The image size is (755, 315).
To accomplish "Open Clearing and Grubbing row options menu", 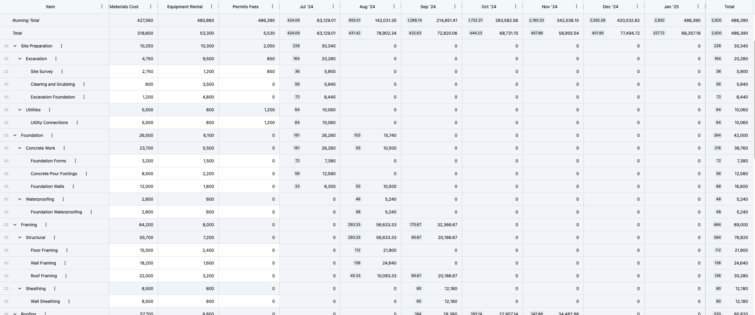I will click(x=84, y=84).
